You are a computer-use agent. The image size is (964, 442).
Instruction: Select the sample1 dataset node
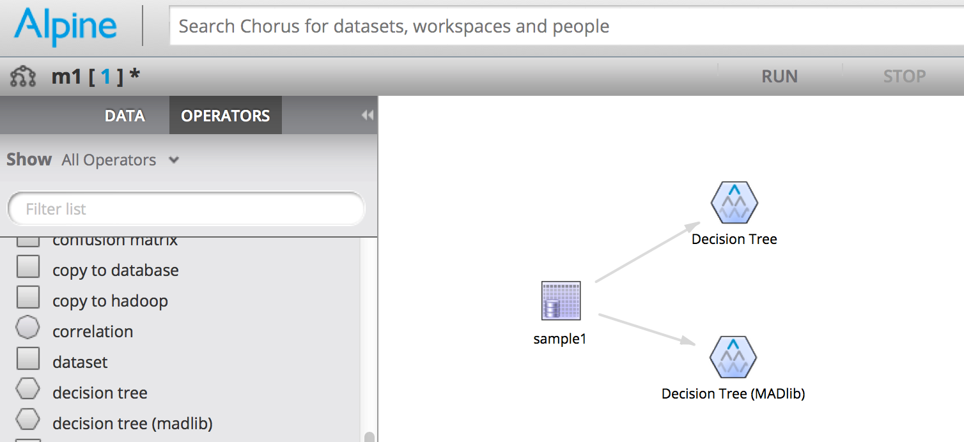point(561,300)
